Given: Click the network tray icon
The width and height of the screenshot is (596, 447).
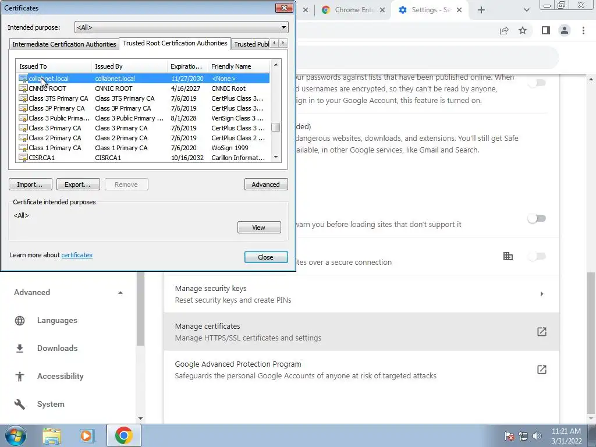Looking at the screenshot, I should (x=523, y=436).
